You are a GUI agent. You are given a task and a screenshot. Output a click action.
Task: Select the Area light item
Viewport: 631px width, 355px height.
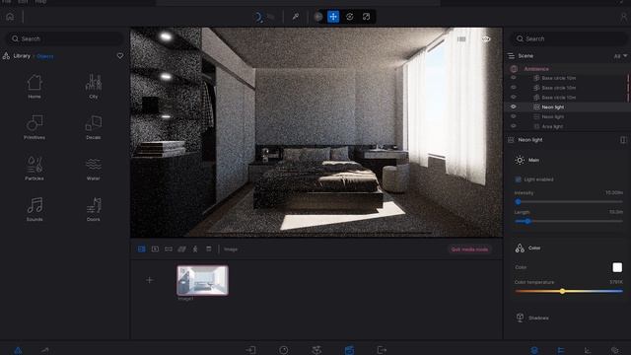coord(552,126)
